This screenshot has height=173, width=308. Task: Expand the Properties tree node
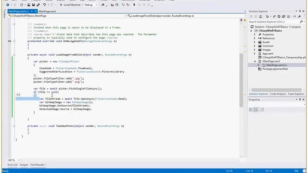[255, 35]
